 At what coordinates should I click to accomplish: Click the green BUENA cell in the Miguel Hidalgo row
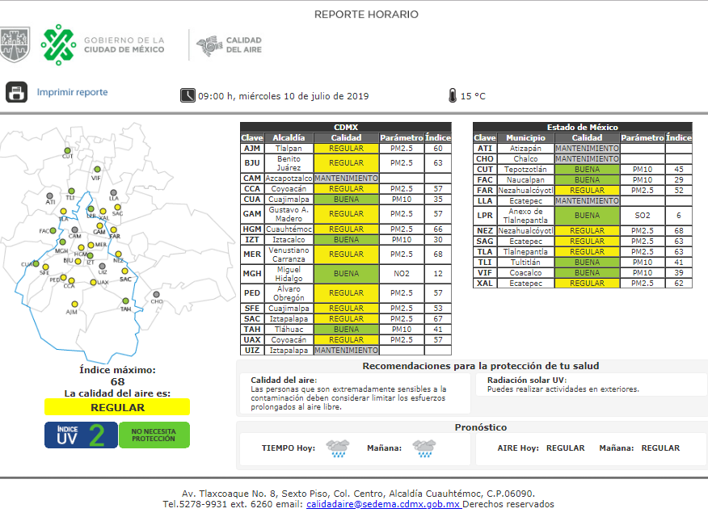(x=347, y=274)
